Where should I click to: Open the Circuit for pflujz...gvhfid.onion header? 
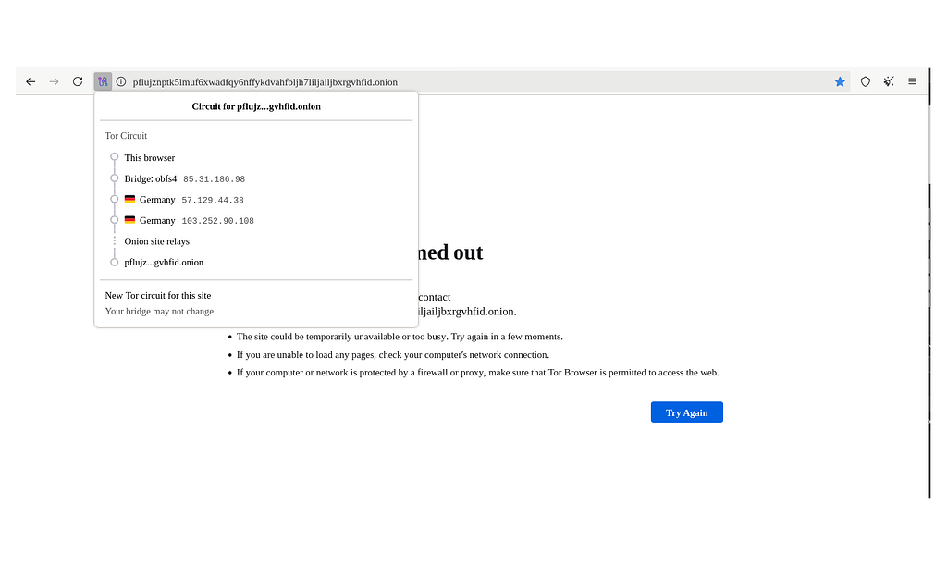(x=255, y=105)
